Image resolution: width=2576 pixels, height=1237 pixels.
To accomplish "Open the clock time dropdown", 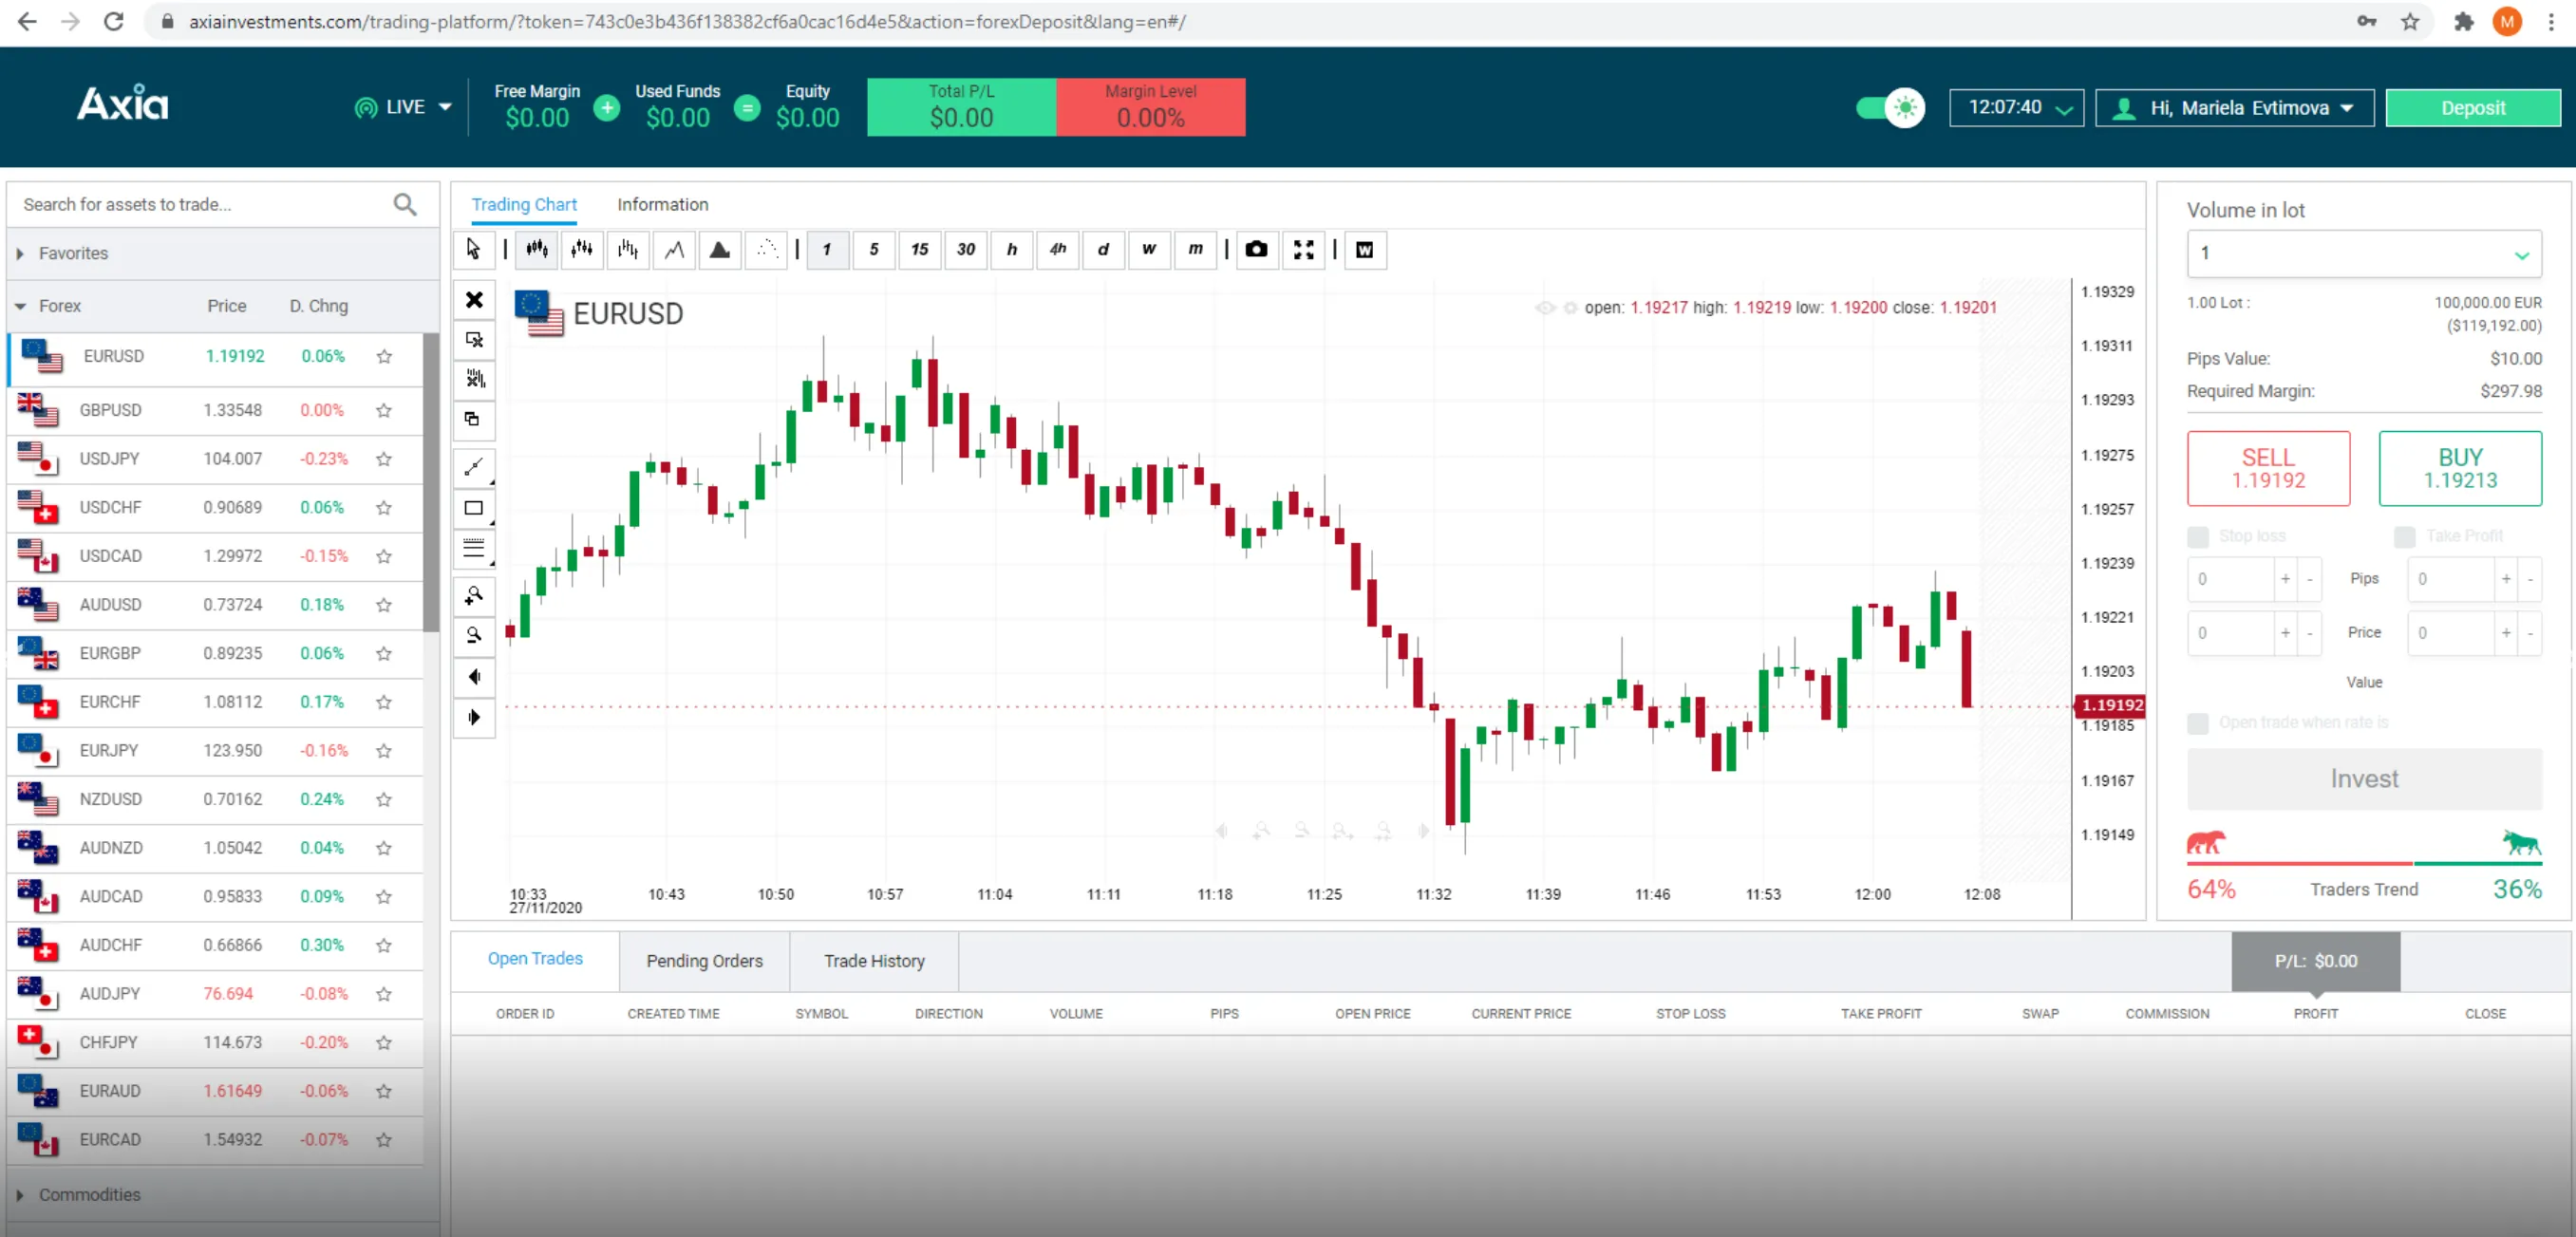I will click(x=2016, y=108).
